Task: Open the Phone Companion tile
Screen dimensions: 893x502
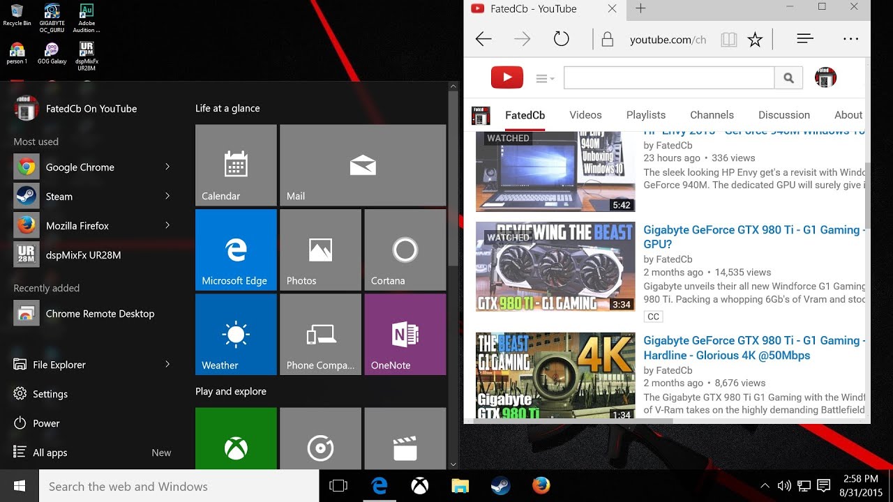Action: 320,334
